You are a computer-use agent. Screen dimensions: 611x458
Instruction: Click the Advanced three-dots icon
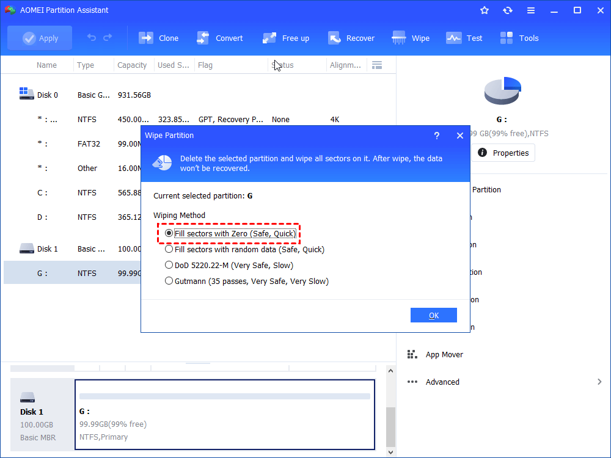pos(412,382)
